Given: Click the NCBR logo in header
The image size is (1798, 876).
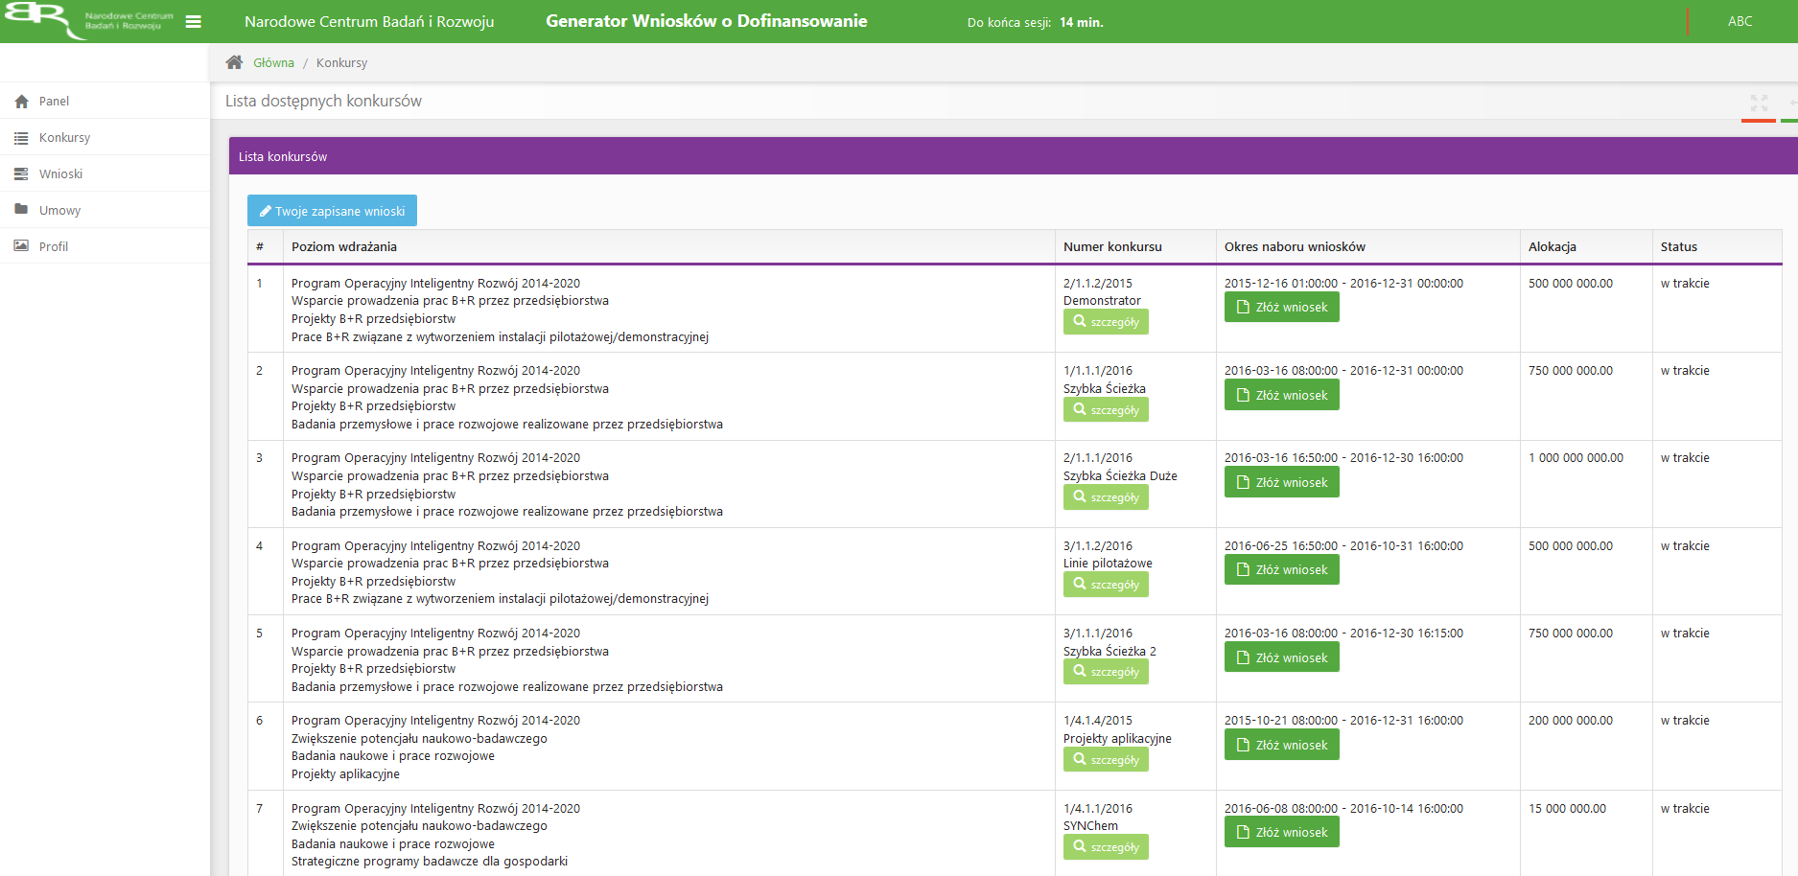Looking at the screenshot, I should click(x=88, y=20).
